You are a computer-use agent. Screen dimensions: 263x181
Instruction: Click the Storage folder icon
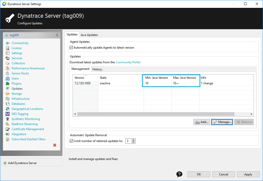(8, 94)
